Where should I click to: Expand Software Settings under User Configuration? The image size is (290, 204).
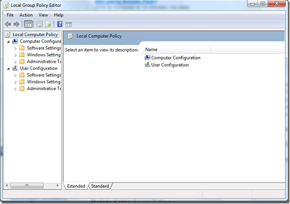(x=16, y=76)
